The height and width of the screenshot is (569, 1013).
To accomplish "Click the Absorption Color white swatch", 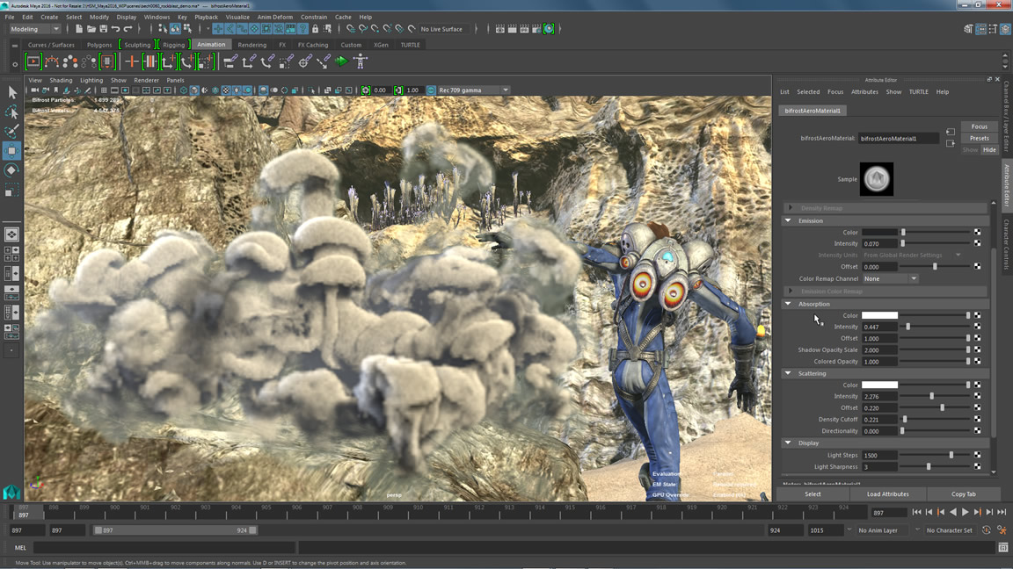I will 879,315.
